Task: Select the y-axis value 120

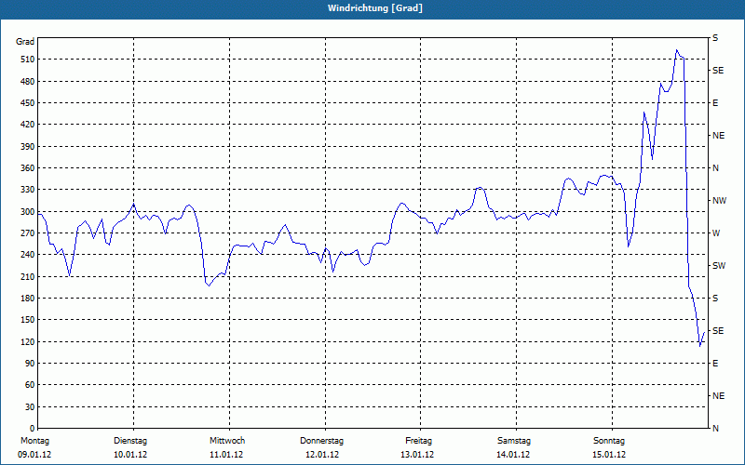Action: click(x=28, y=341)
